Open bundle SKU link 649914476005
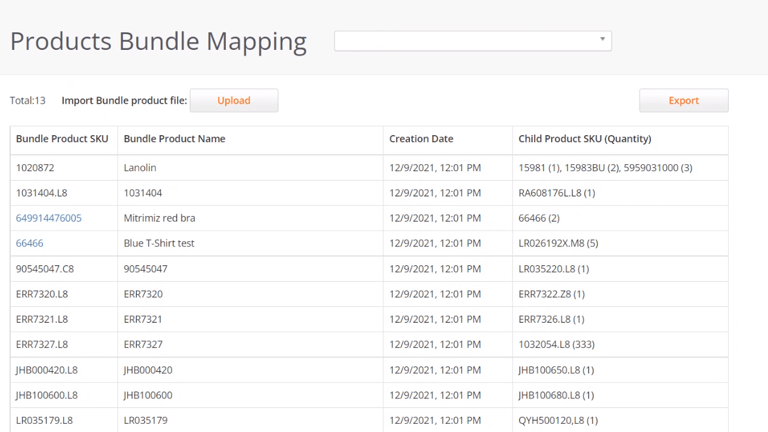 [49, 218]
